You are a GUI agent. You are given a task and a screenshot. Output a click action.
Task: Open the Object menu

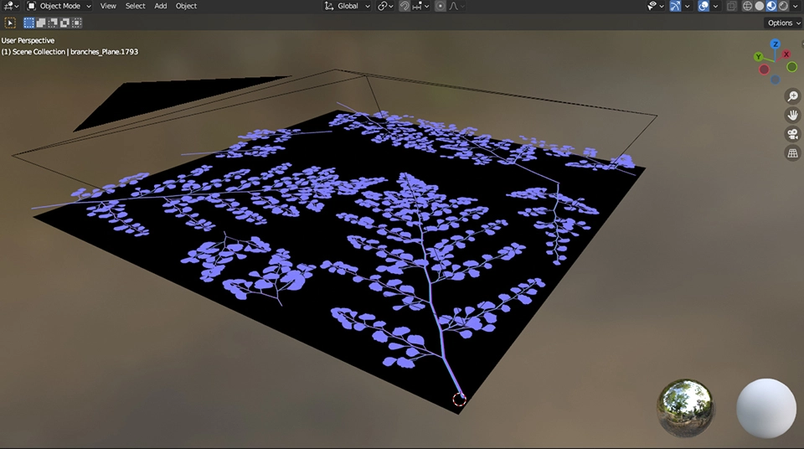point(186,6)
